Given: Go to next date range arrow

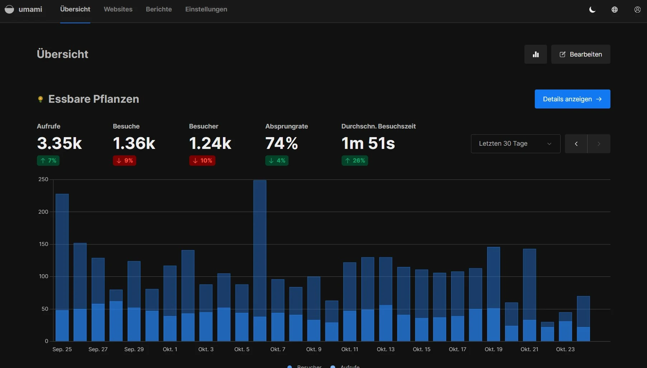Looking at the screenshot, I should pos(599,144).
